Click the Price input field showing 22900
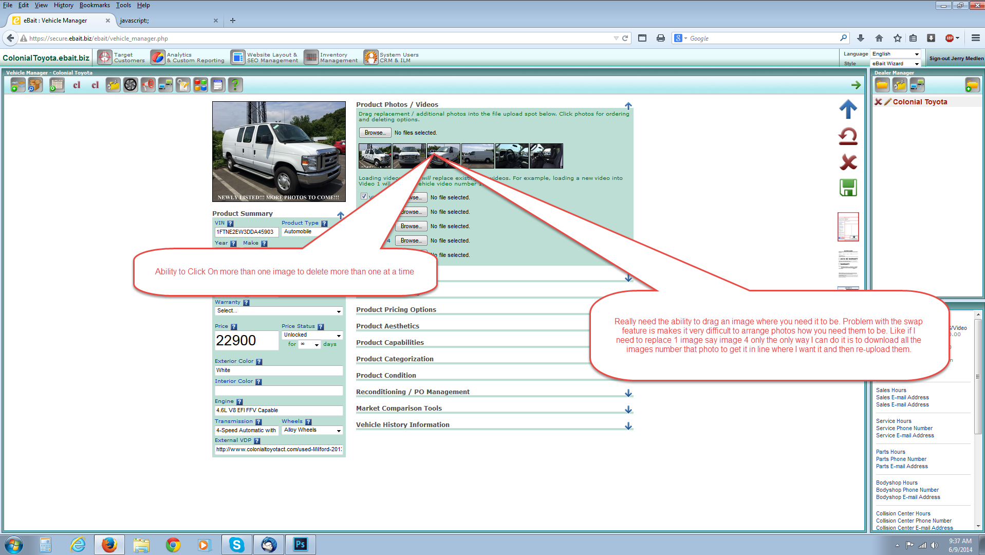Image resolution: width=985 pixels, height=555 pixels. point(247,341)
